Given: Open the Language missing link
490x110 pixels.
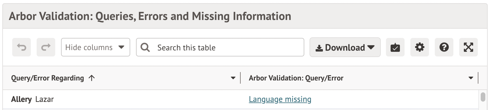Looking at the screenshot, I should coord(280,99).
